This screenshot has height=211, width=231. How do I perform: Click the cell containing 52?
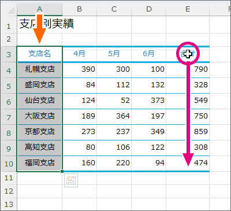[x=114, y=101]
